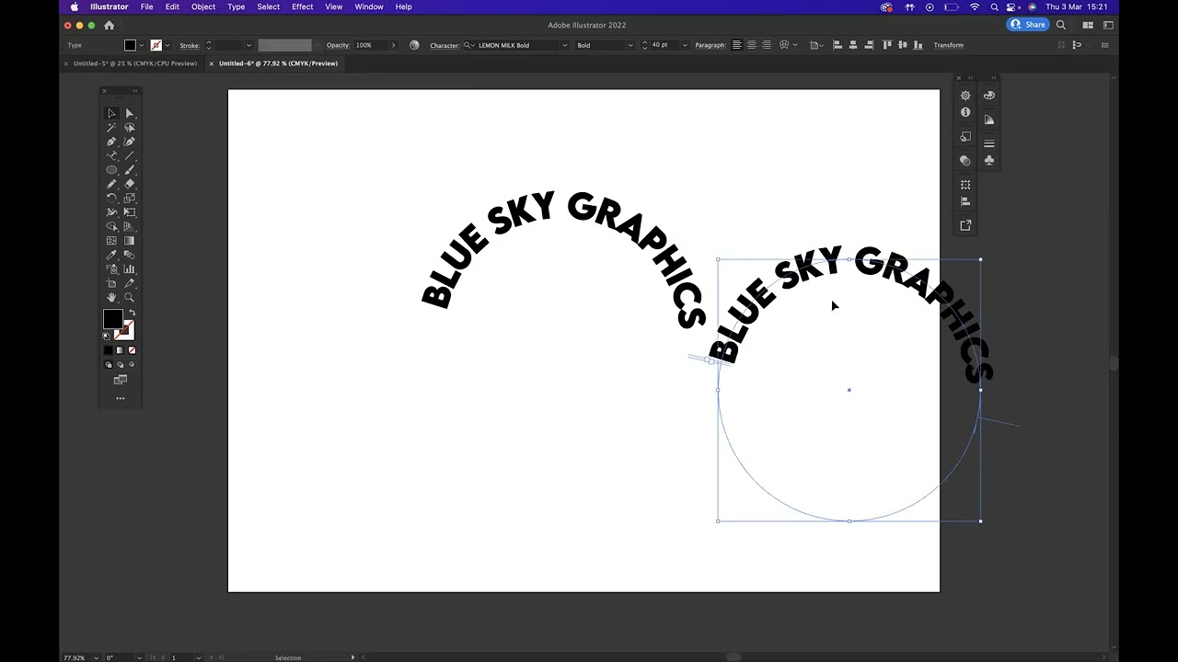Open the Stroke panel (lines icon)
The height and width of the screenshot is (662, 1178).
click(989, 143)
